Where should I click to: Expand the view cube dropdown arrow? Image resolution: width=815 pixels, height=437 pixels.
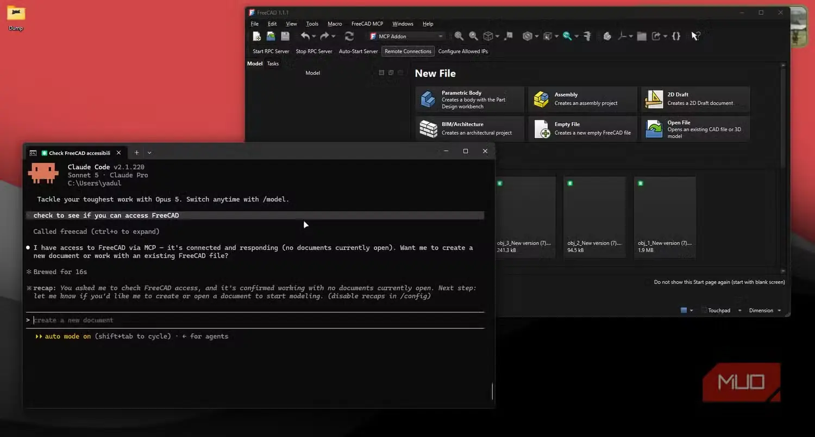pyautogui.click(x=497, y=36)
